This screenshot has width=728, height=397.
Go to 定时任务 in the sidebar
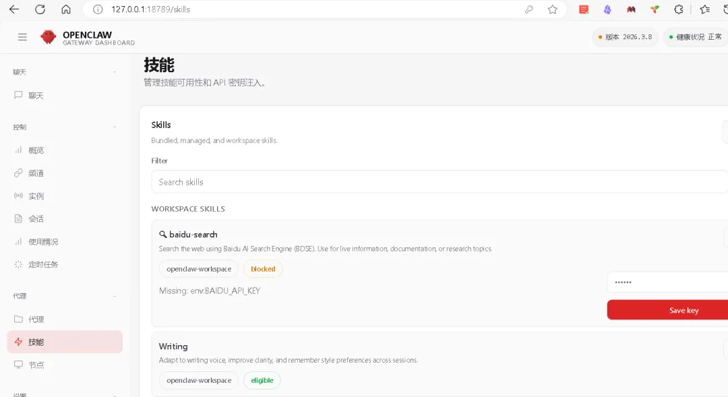tap(43, 264)
